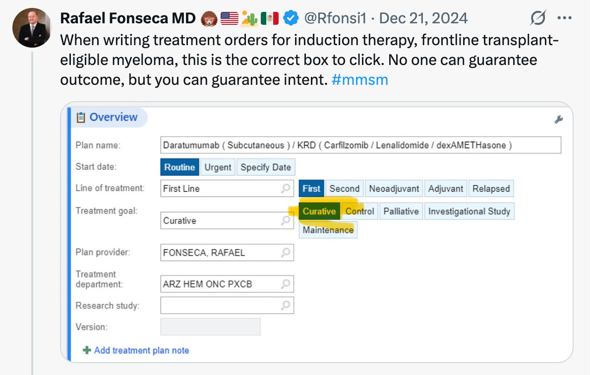
Task: Select the Second line of treatment
Action: tap(344, 188)
